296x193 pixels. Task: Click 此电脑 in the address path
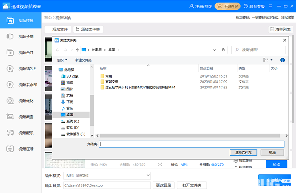coord(97,50)
